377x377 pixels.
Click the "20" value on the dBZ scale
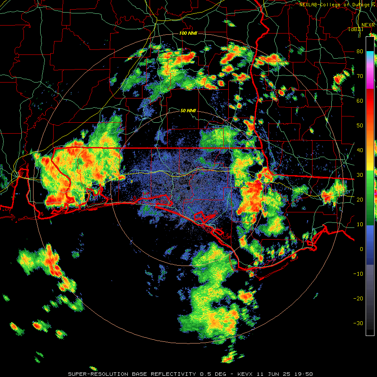coord(360,199)
